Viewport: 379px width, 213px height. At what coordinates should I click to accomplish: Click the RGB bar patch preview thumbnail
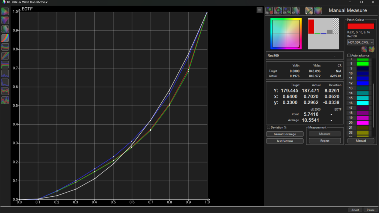[323, 34]
